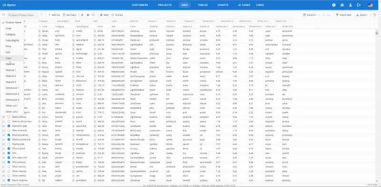Viewport: 381px width, 187px height.
Task: Click the filled star icon after the half star
Action: click(88, 15)
